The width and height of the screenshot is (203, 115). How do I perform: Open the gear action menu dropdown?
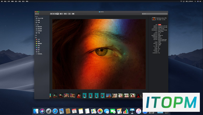click(x=66, y=14)
